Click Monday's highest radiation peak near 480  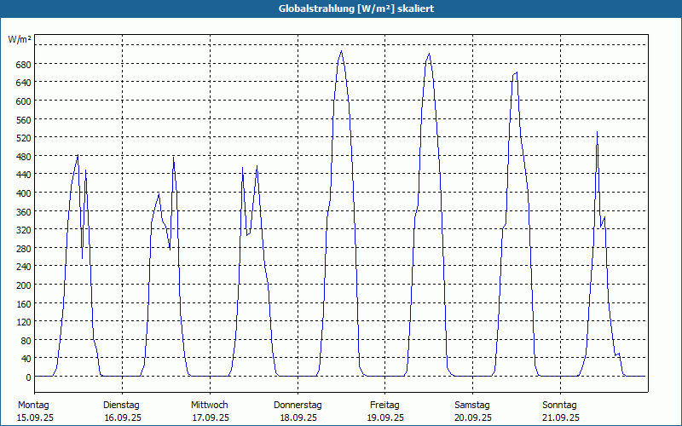click(78, 155)
